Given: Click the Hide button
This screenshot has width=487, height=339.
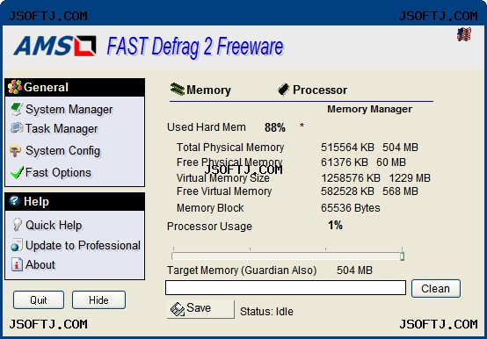Looking at the screenshot, I should 98,300.
